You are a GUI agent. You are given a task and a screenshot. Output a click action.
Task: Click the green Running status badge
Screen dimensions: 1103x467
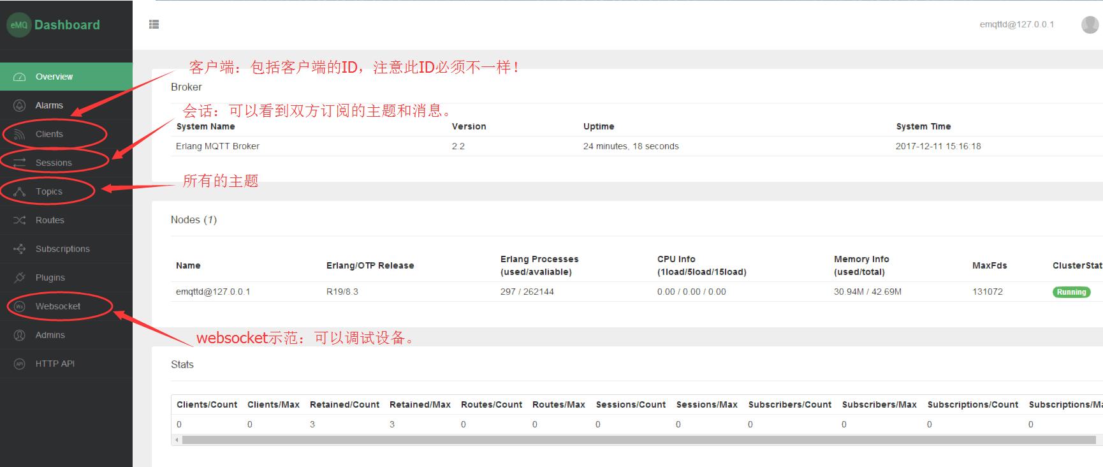pyautogui.click(x=1071, y=292)
